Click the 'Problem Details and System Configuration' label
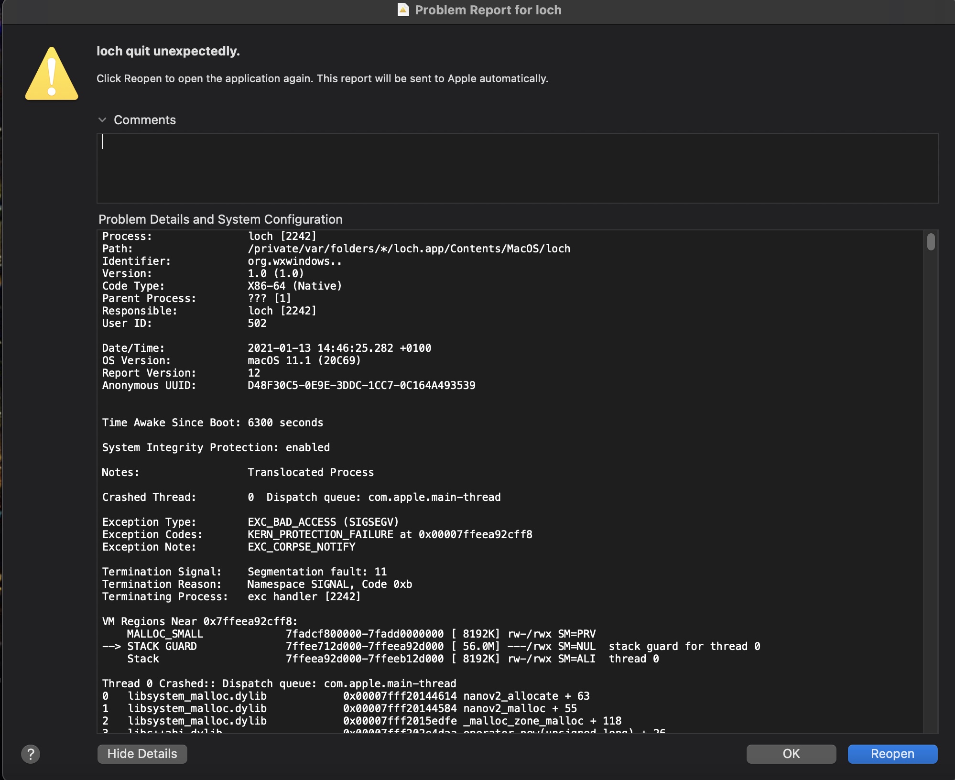Image resolution: width=955 pixels, height=780 pixels. point(220,219)
